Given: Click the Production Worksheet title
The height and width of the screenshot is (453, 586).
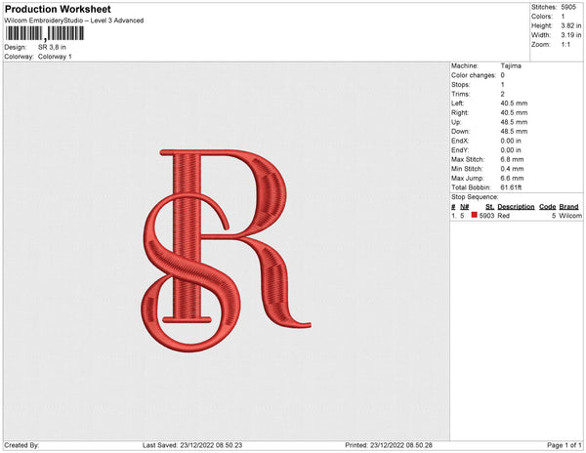Looking at the screenshot, I should click(58, 9).
